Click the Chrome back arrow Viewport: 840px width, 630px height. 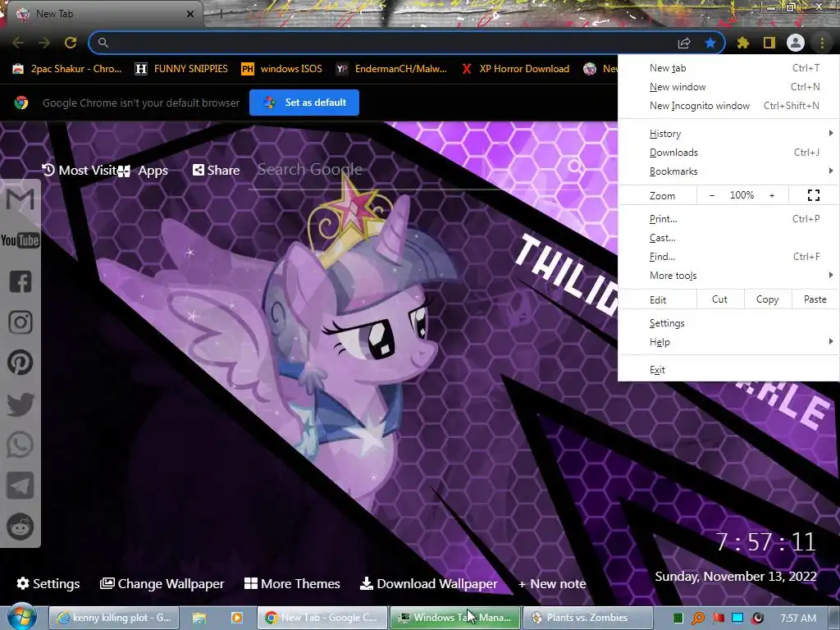click(x=18, y=43)
